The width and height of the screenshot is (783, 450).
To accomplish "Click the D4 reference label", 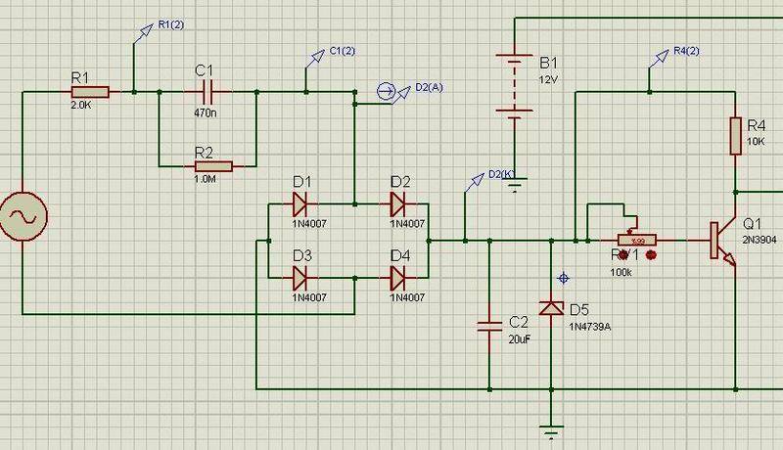I will click(400, 256).
